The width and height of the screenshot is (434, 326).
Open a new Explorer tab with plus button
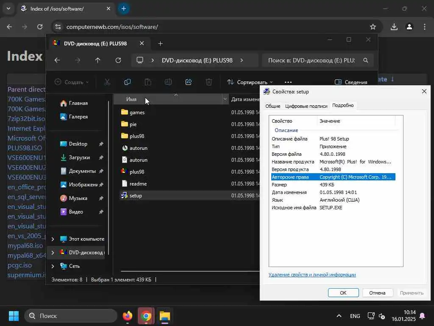pyautogui.click(x=160, y=44)
